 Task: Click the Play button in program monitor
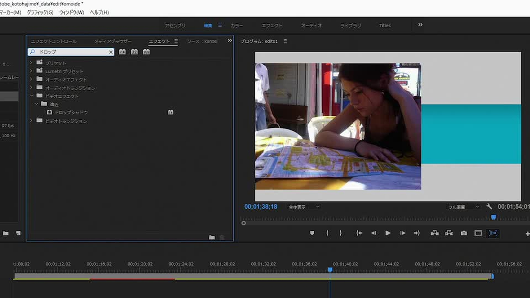click(388, 233)
